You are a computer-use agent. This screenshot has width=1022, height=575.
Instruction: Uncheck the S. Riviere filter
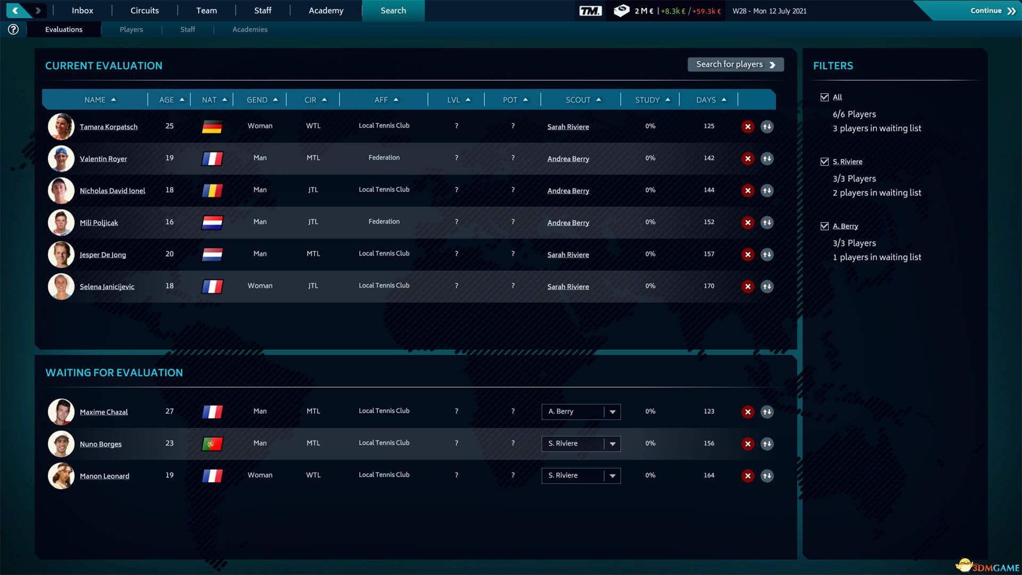[825, 162]
